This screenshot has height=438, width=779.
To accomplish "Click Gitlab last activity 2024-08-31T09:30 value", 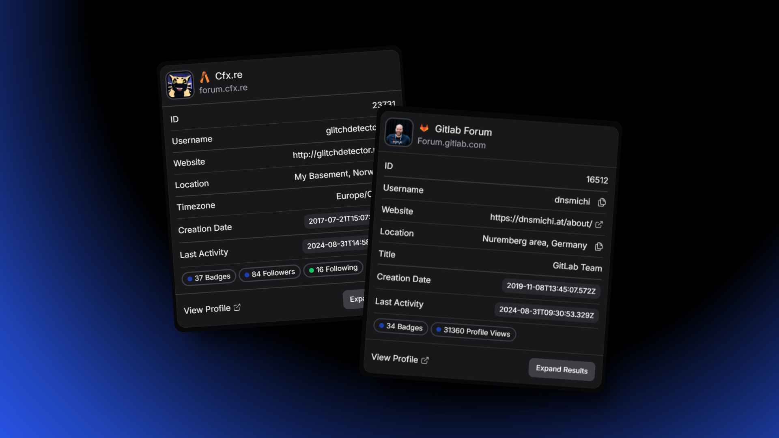I will (547, 312).
